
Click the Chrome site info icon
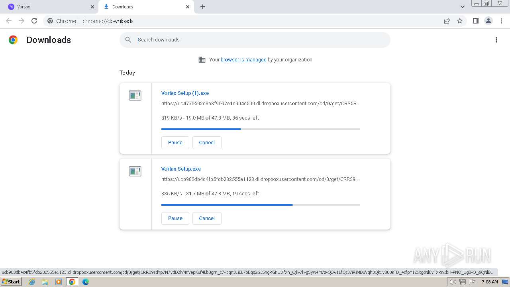[x=50, y=21]
